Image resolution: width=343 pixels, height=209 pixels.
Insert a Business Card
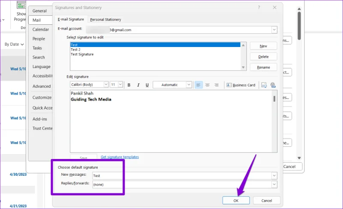[x=241, y=85]
